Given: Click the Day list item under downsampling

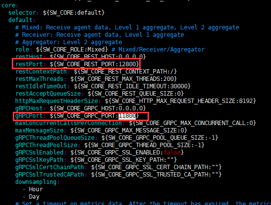Looking at the screenshot, I should pos(34,197).
